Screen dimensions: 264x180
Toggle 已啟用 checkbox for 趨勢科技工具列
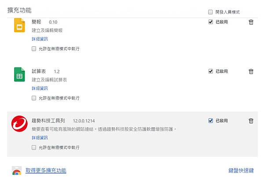(x=211, y=120)
